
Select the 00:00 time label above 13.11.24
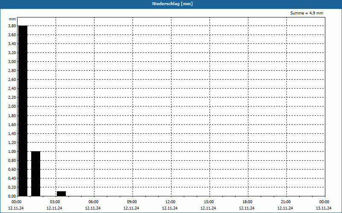pos(324,202)
